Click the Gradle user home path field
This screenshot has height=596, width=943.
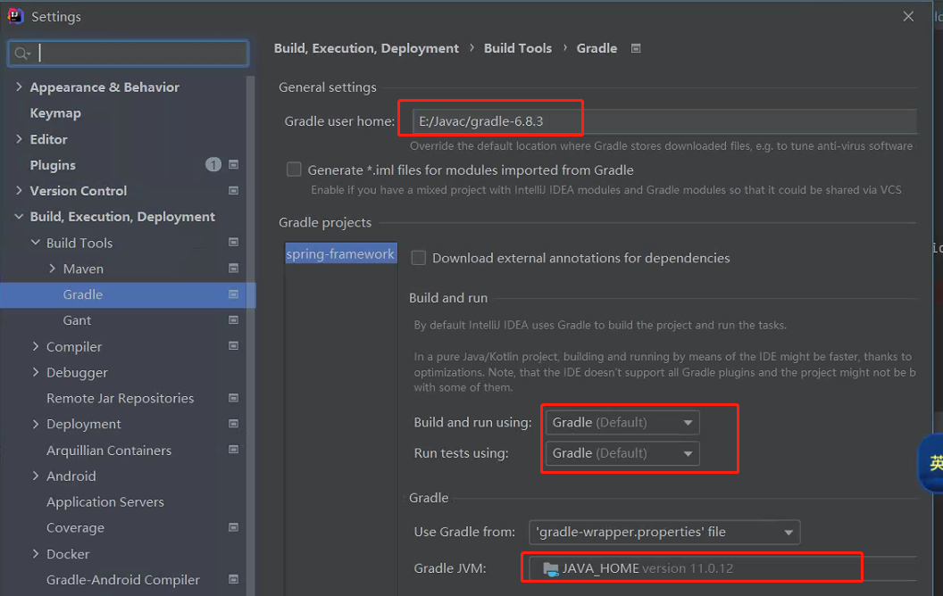[664, 121]
